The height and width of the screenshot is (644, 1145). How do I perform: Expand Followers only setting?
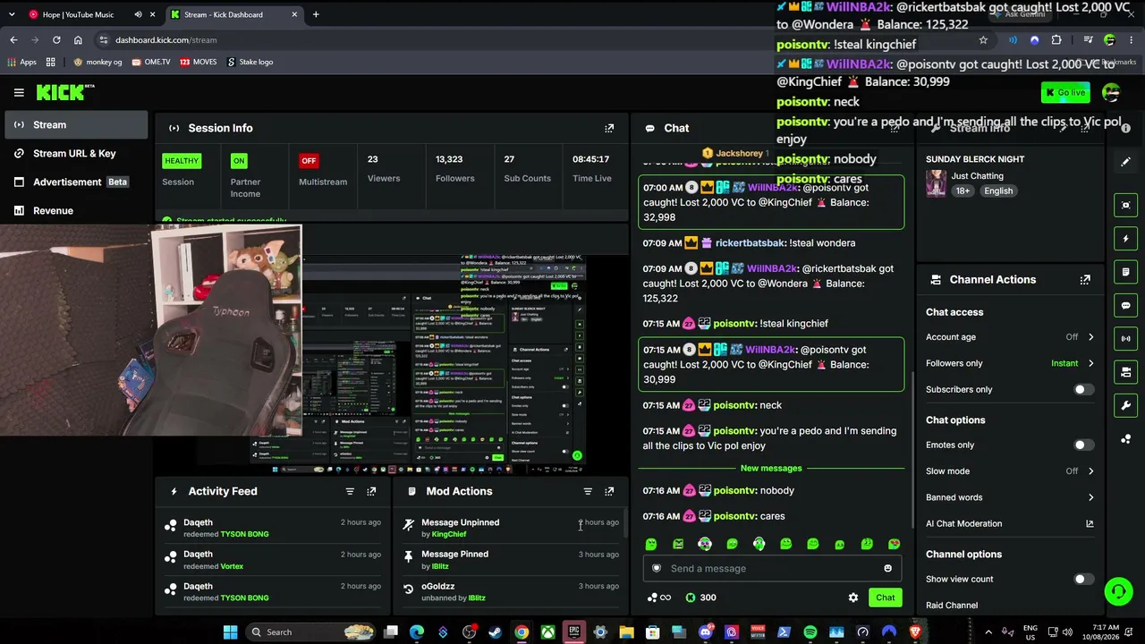pos(1010,363)
